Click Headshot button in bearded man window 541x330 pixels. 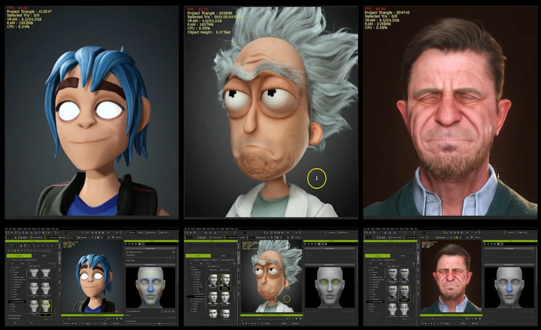tap(441, 237)
